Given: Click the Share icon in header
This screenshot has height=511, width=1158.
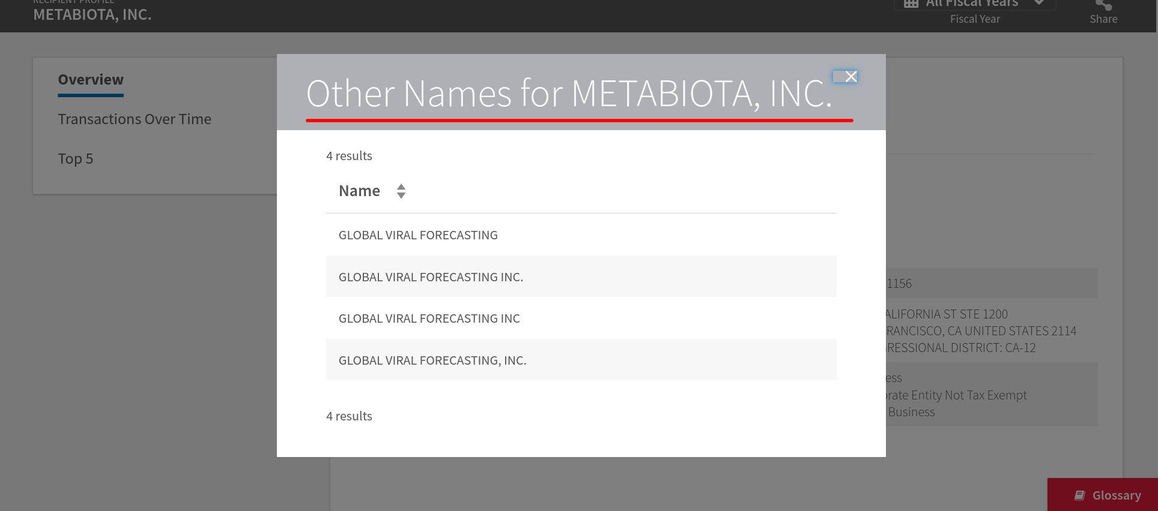Looking at the screenshot, I should [1103, 5].
